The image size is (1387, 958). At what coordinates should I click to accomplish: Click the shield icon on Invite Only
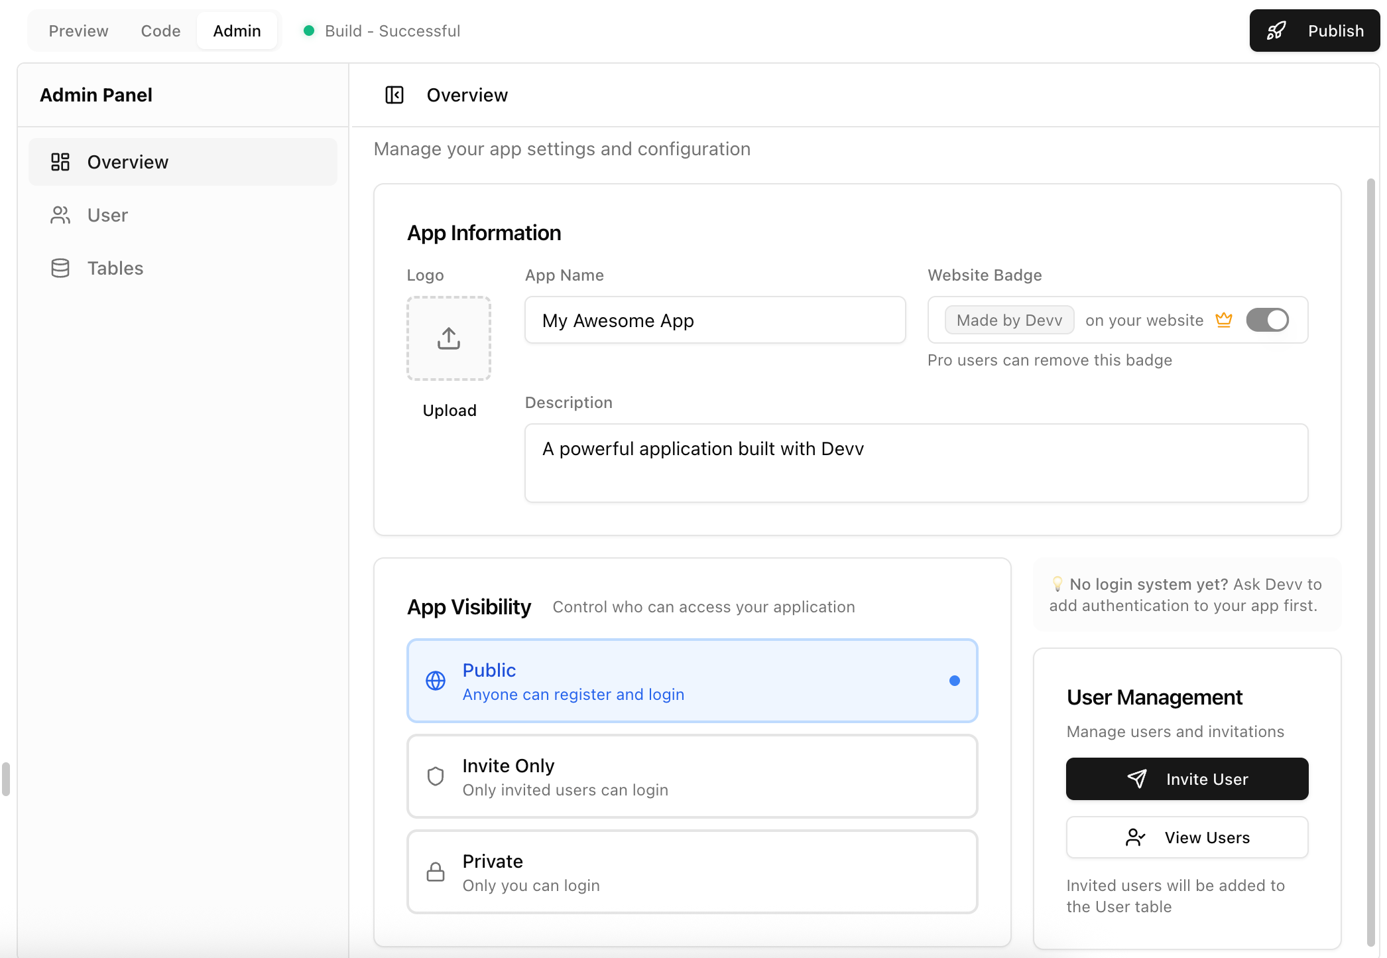click(436, 776)
